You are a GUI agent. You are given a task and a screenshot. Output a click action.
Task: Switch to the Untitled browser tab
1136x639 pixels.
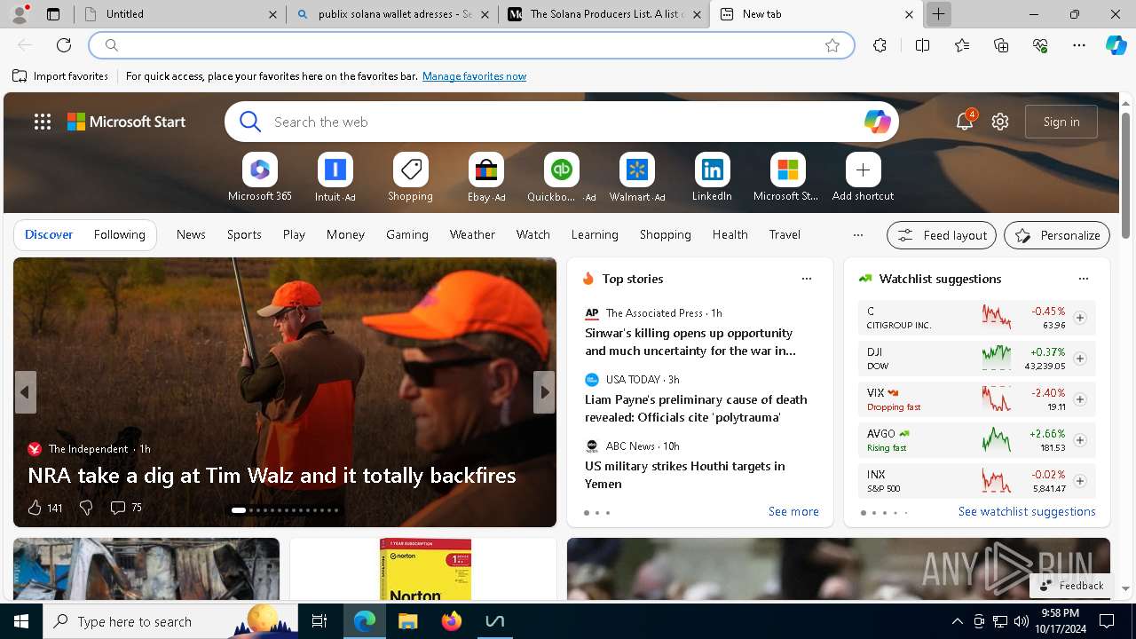180,14
